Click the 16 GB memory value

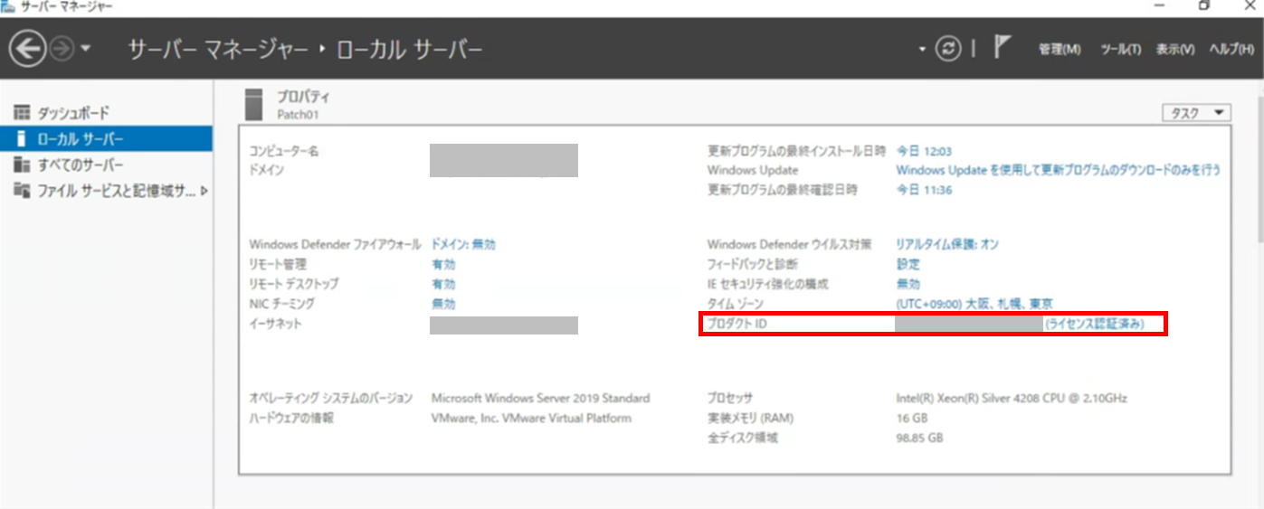coord(912,418)
